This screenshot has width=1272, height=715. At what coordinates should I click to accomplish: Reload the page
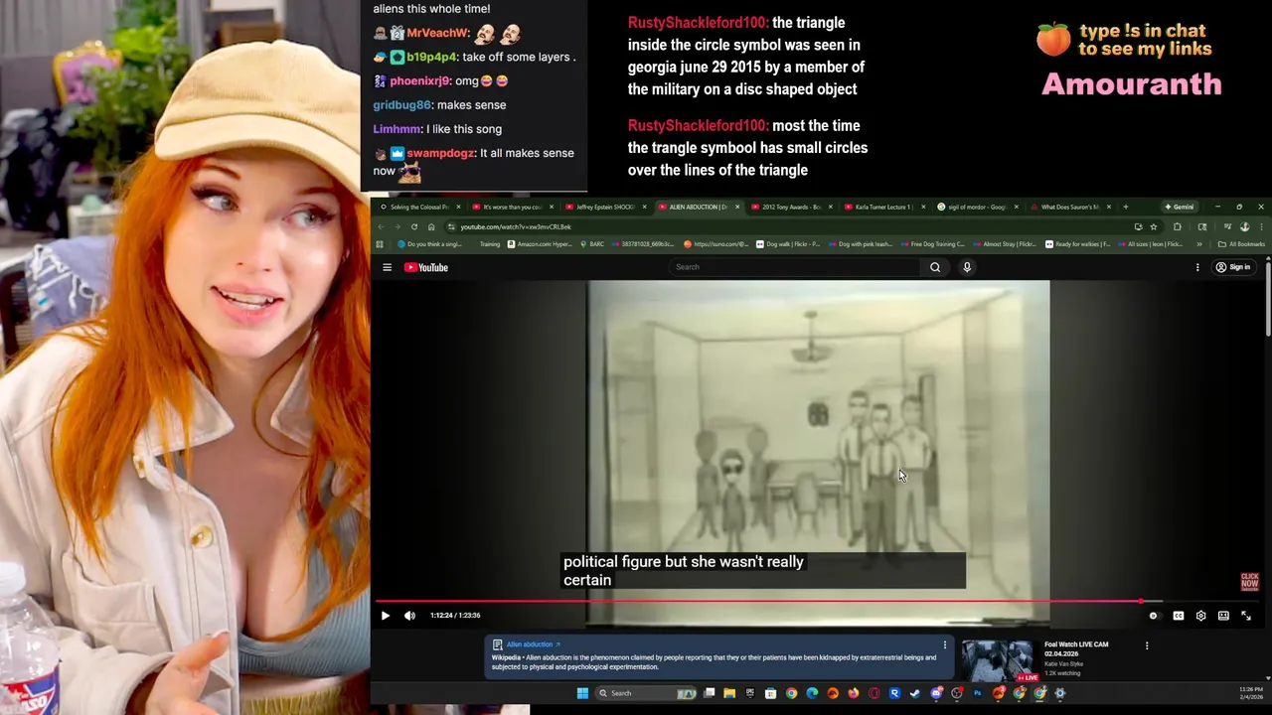click(414, 226)
